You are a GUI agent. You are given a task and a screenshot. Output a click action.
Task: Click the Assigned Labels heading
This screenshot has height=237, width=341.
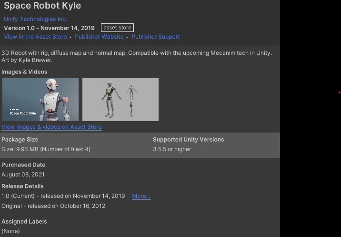click(x=24, y=222)
